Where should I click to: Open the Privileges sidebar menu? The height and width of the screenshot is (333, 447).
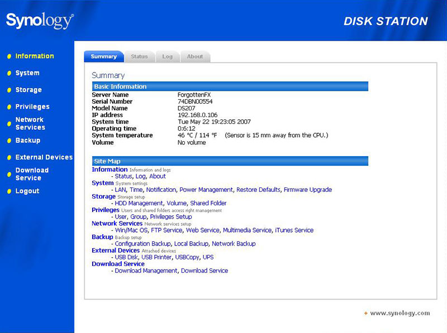pyautogui.click(x=32, y=107)
